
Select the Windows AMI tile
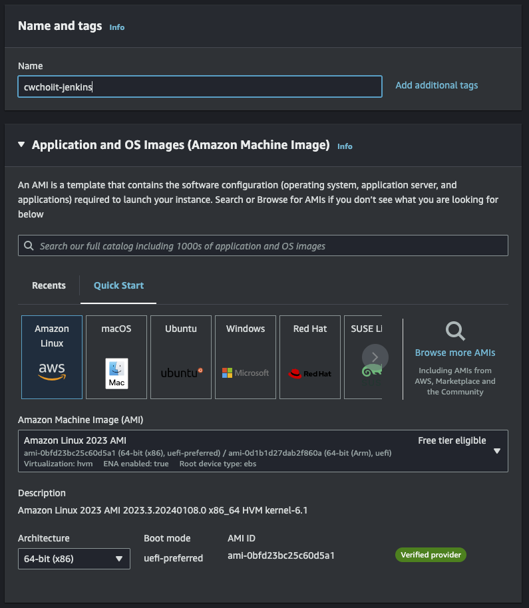coord(246,357)
